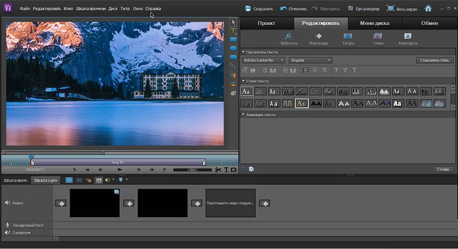Step forward one frame
The height and width of the screenshot is (249, 458).
point(139,170)
